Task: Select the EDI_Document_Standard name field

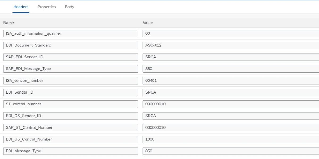Action: [71, 45]
